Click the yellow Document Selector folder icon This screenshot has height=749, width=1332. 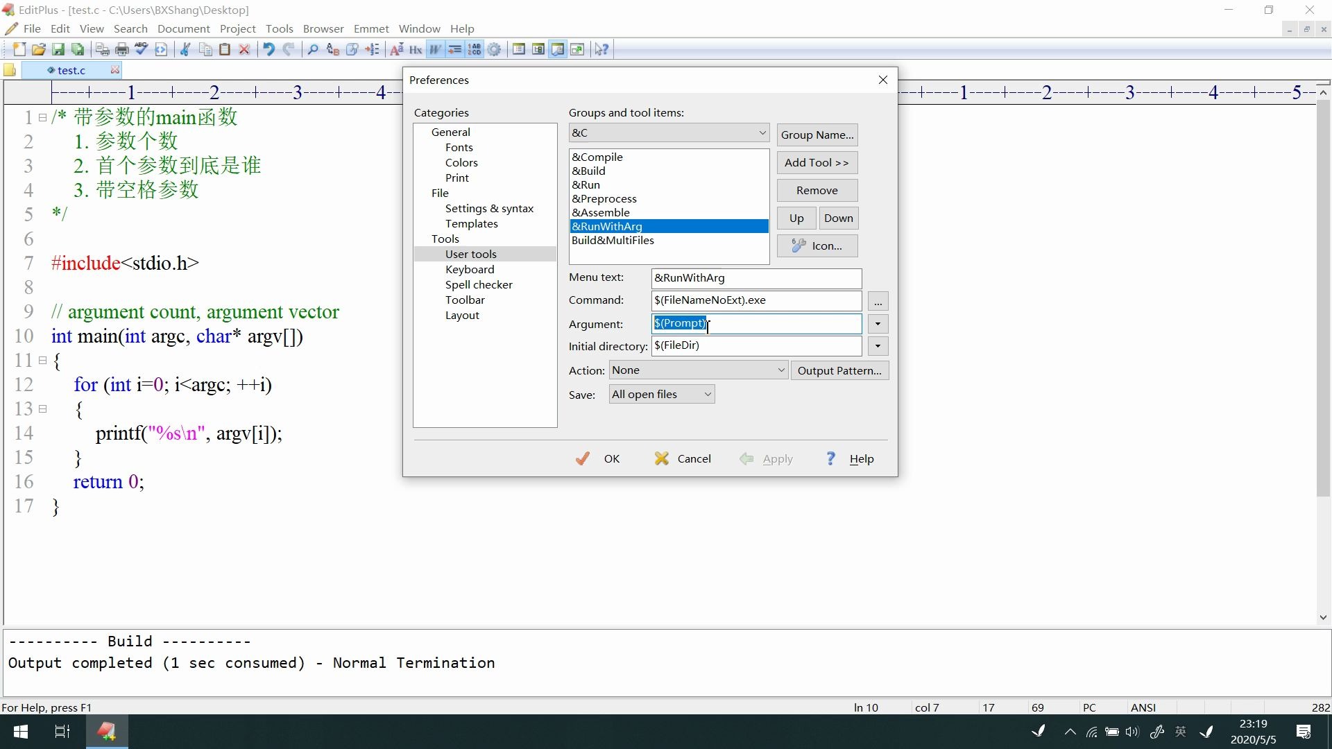click(10, 70)
